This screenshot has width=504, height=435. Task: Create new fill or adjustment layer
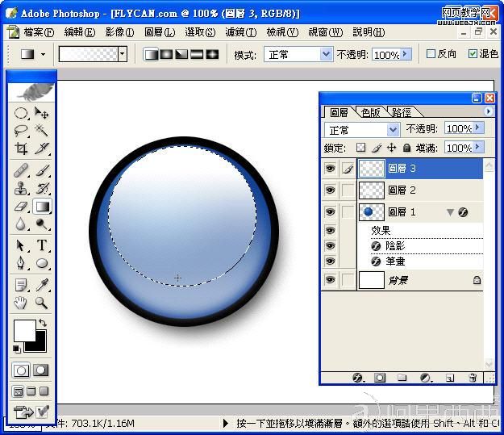(426, 378)
